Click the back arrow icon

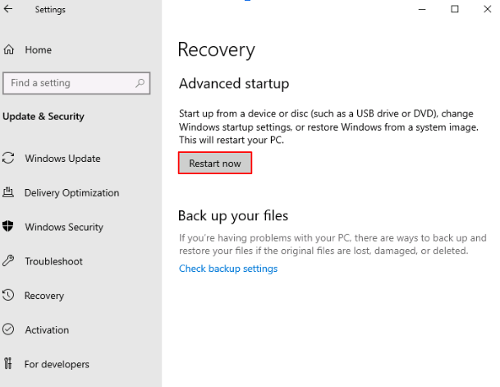click(8, 10)
